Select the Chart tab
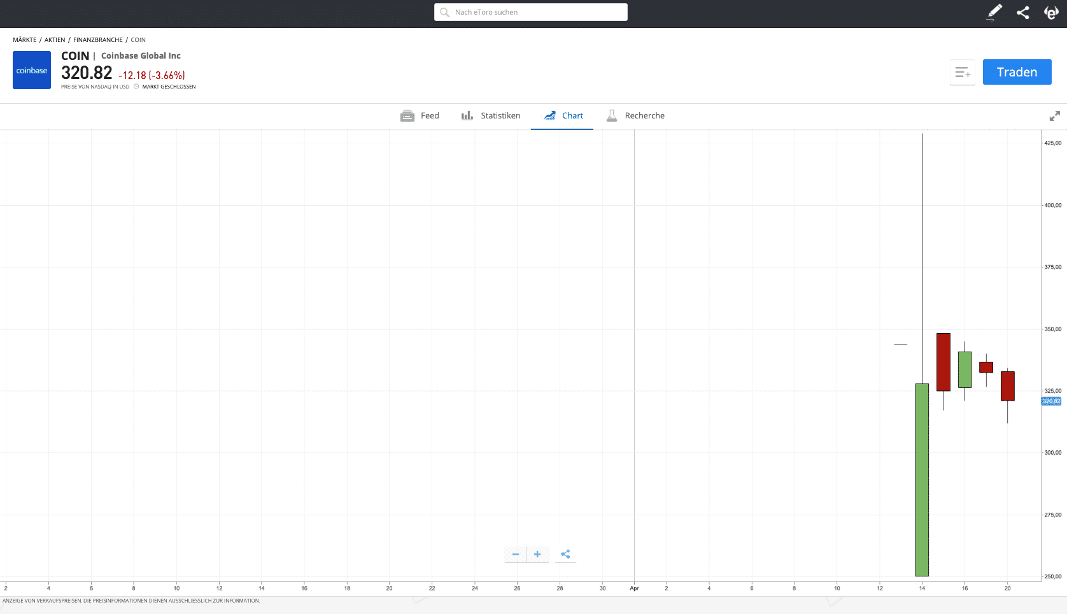 point(563,115)
